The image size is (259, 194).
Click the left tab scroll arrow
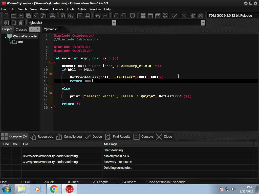click(32, 29)
